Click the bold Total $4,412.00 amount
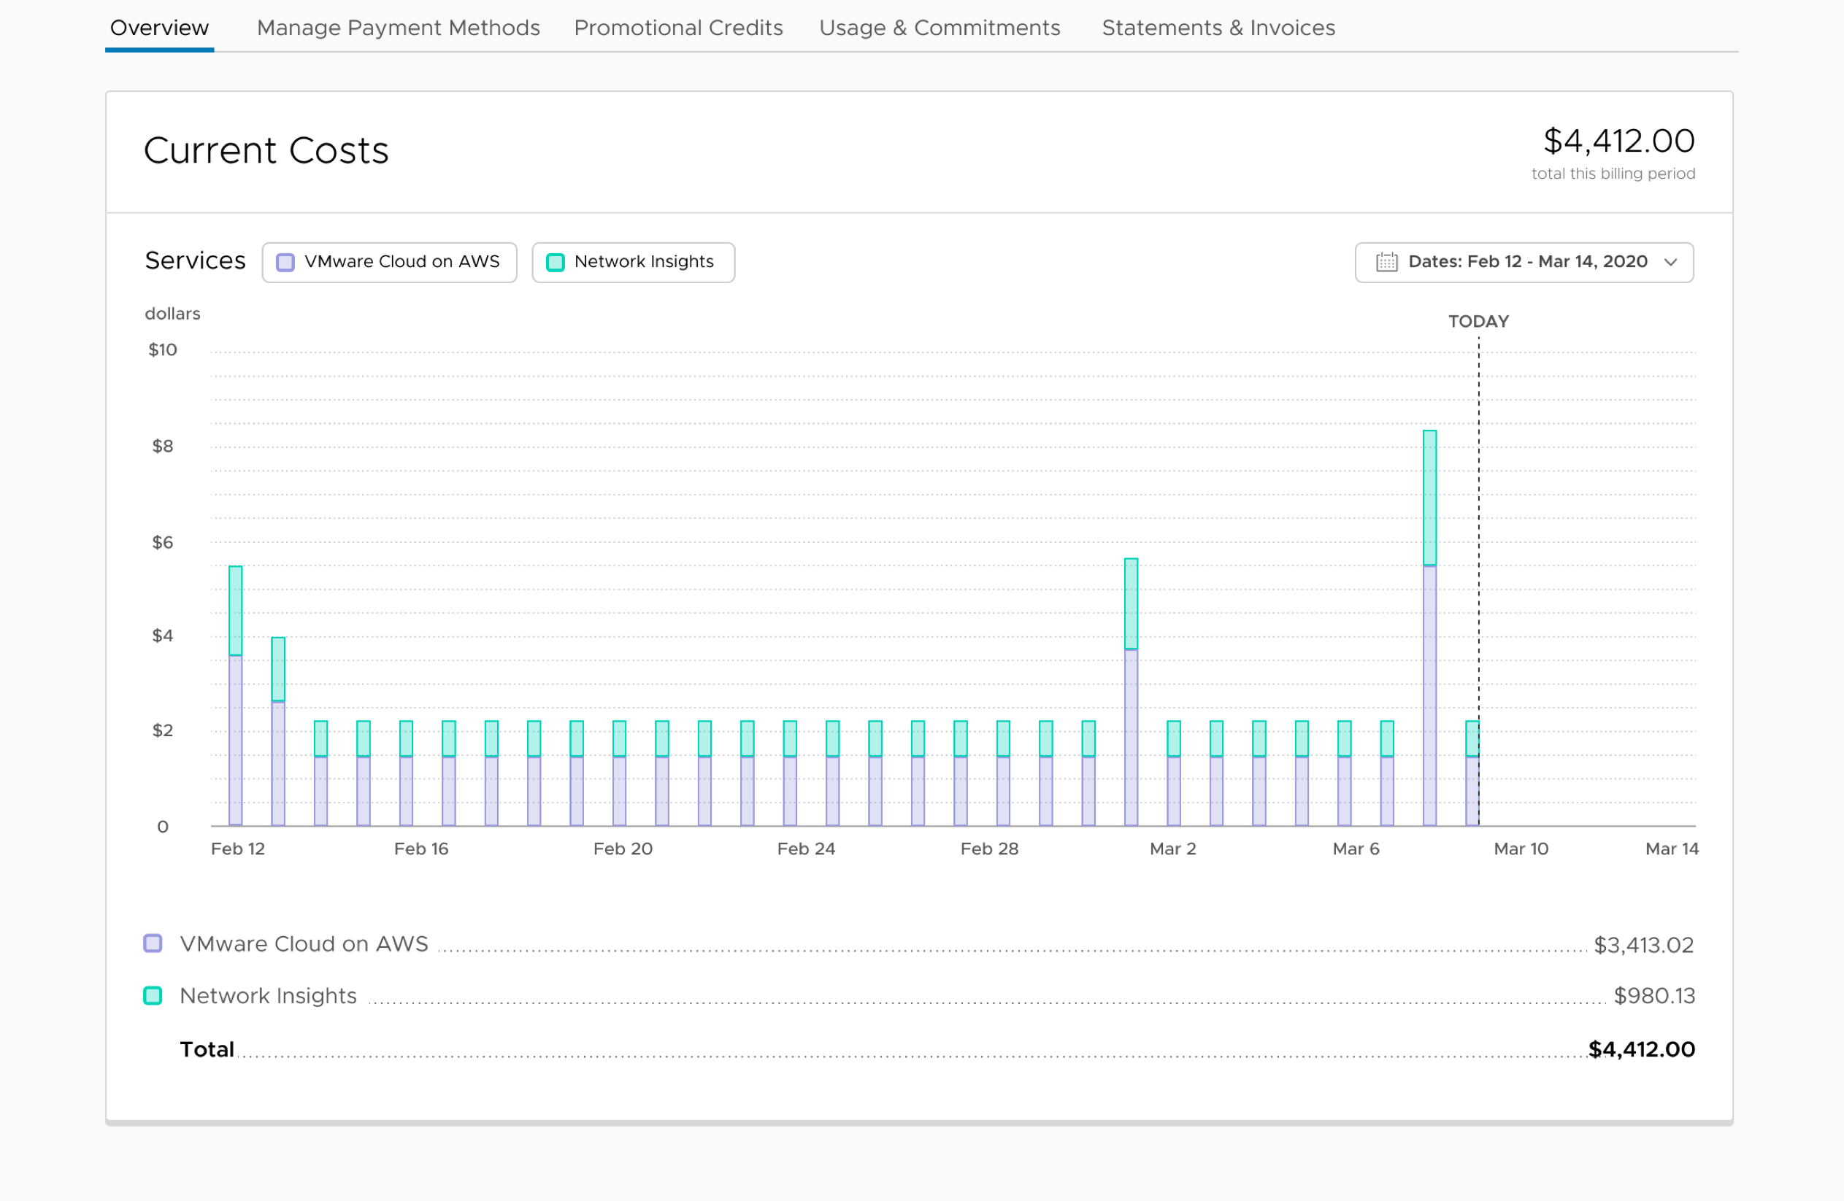 (1641, 1049)
